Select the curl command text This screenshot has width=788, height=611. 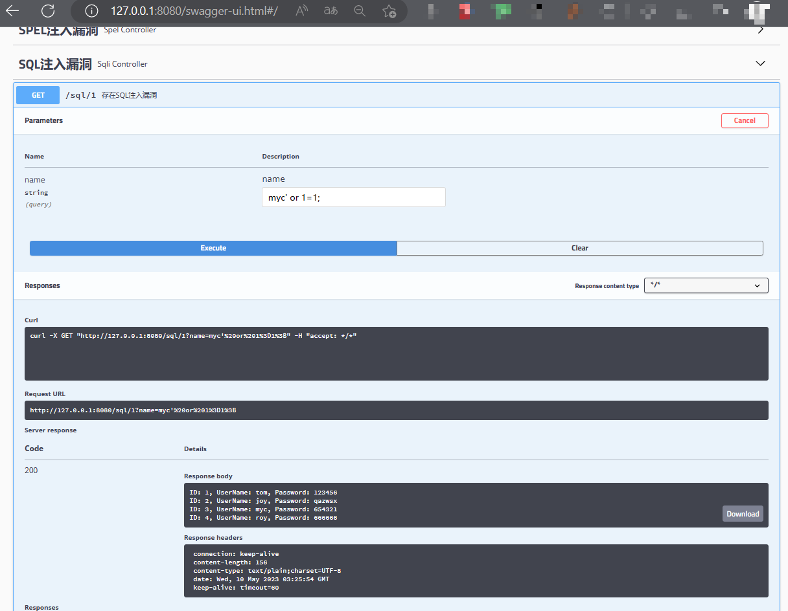click(194, 336)
